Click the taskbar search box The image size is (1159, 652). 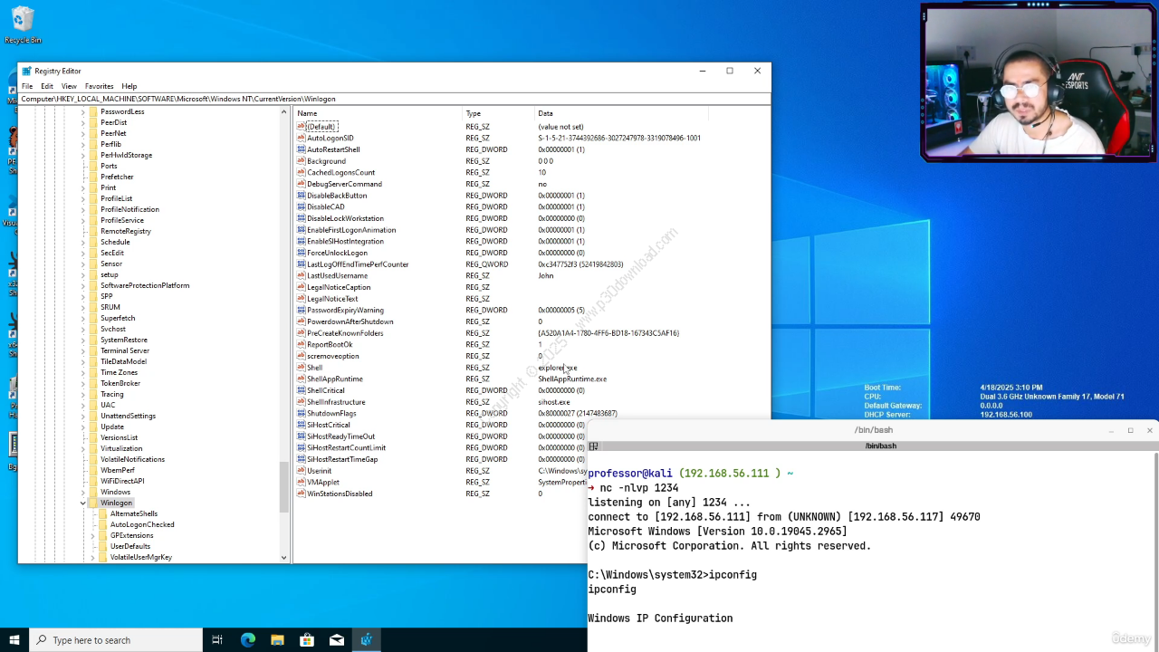pyautogui.click(x=116, y=640)
